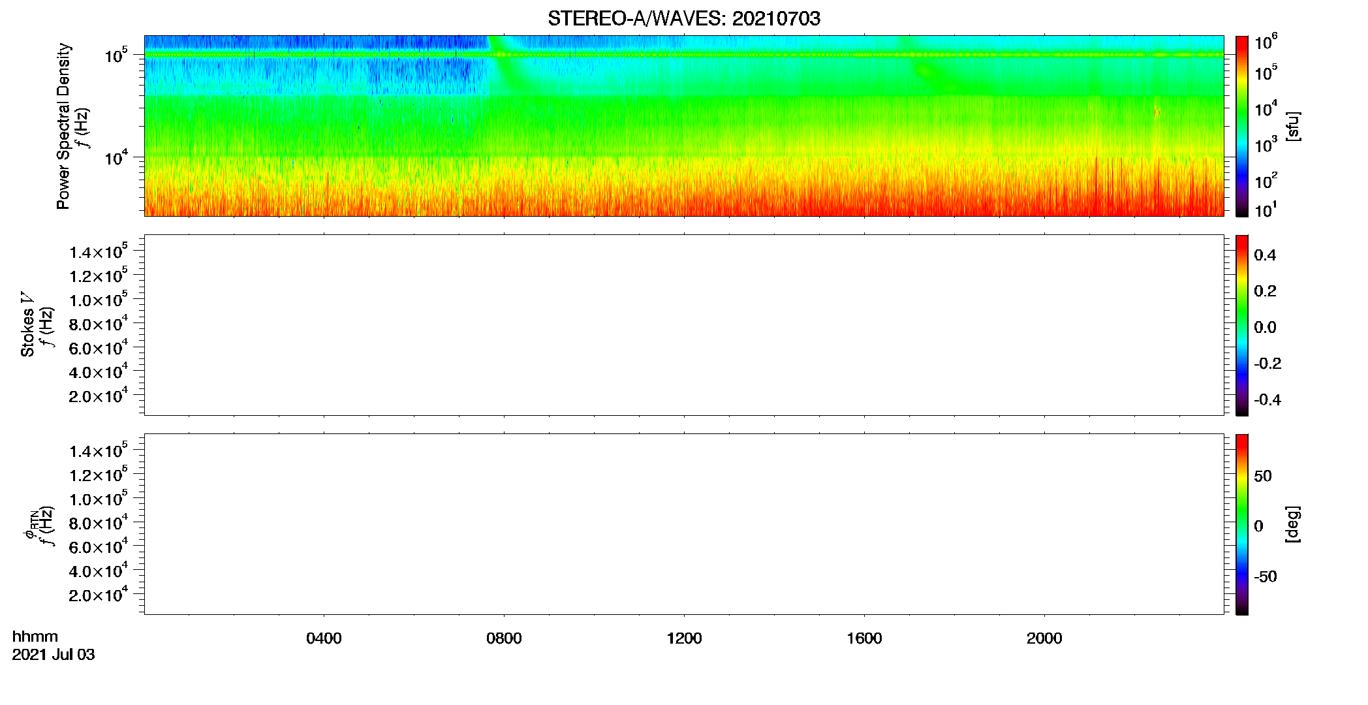Select the 0400 time tick label
Viewport: 1368px width, 705px height.
[324, 638]
